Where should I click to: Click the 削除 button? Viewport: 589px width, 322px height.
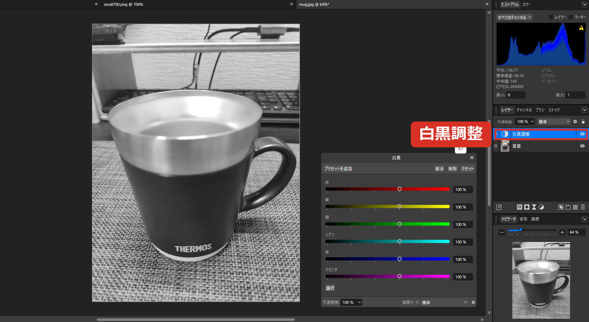click(x=453, y=169)
